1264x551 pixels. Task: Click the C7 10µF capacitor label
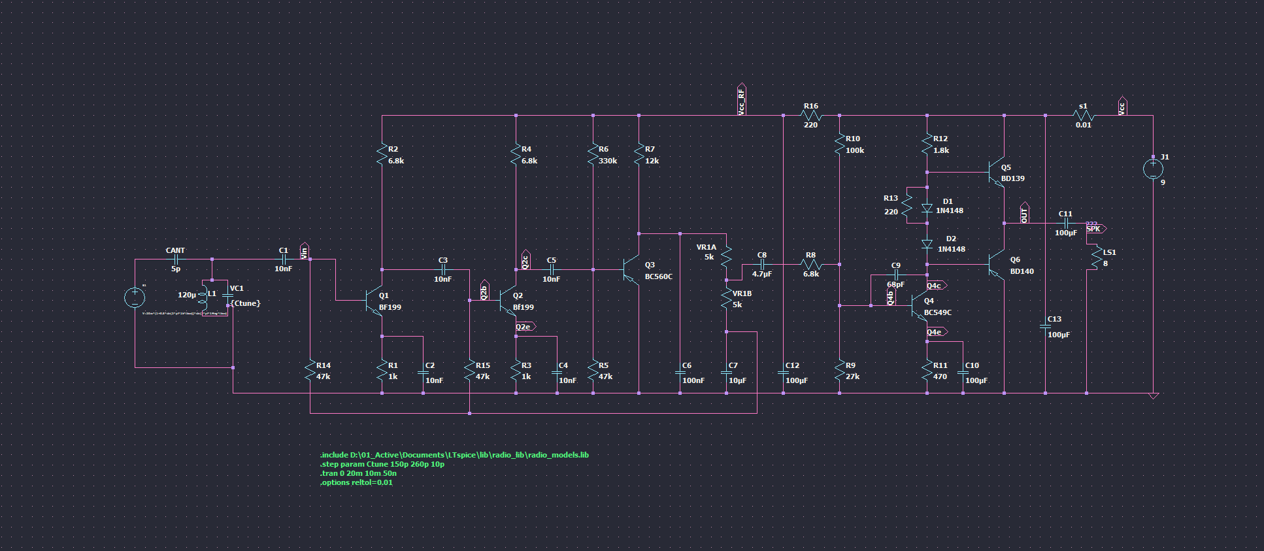(x=737, y=373)
